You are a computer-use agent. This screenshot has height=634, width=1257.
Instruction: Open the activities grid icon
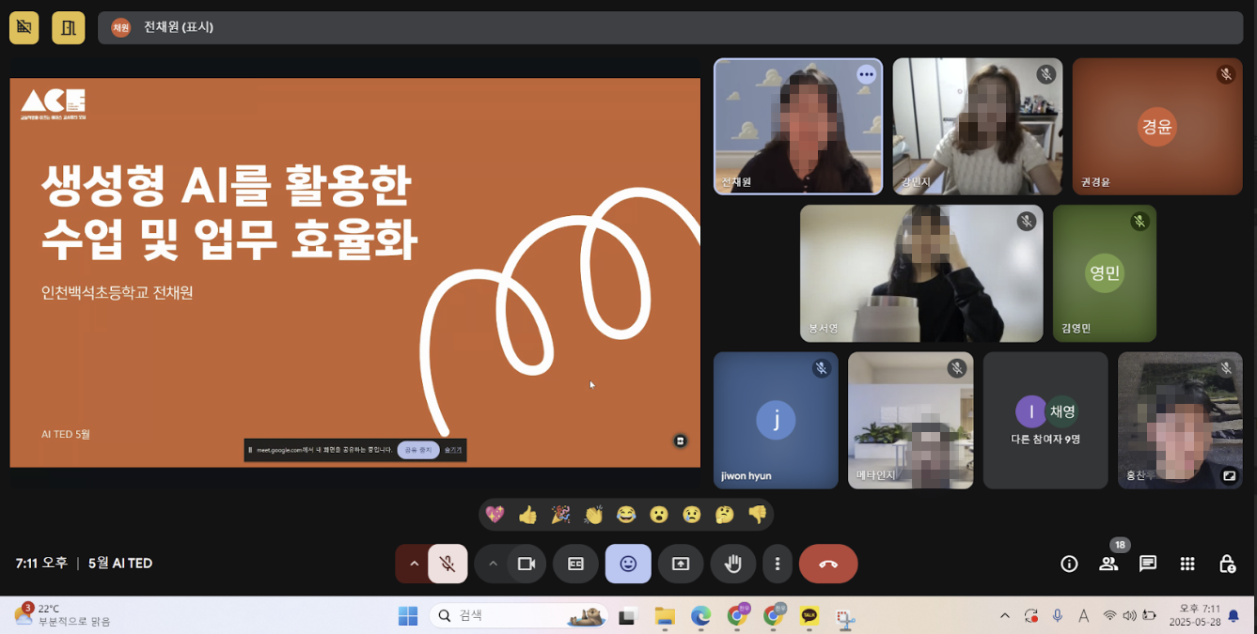coord(1187,564)
